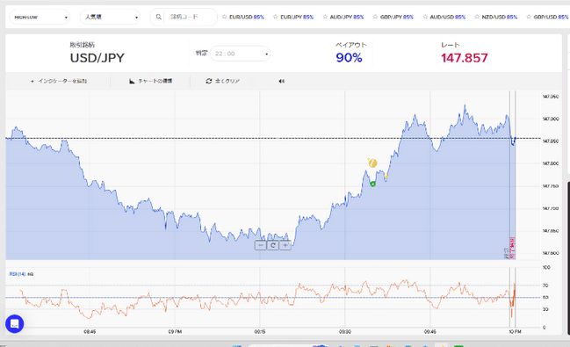Select the EUR/JPY 85% currency pair

point(297,17)
